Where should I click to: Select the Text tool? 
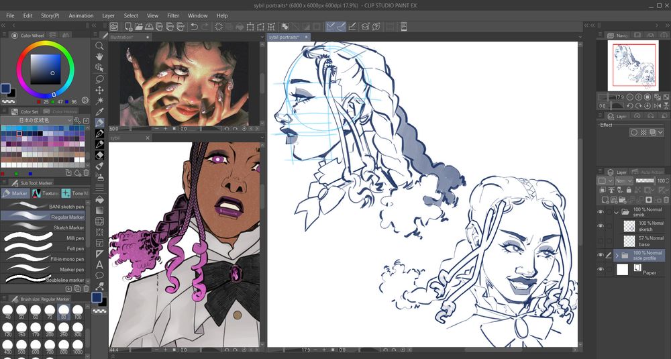pyautogui.click(x=99, y=264)
